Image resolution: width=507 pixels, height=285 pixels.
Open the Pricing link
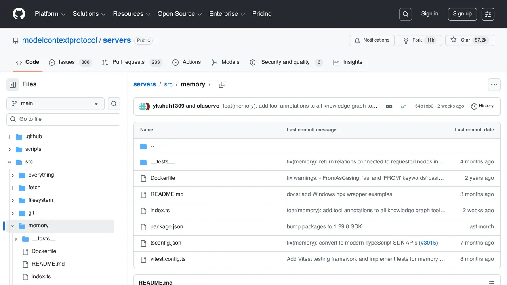[262, 14]
